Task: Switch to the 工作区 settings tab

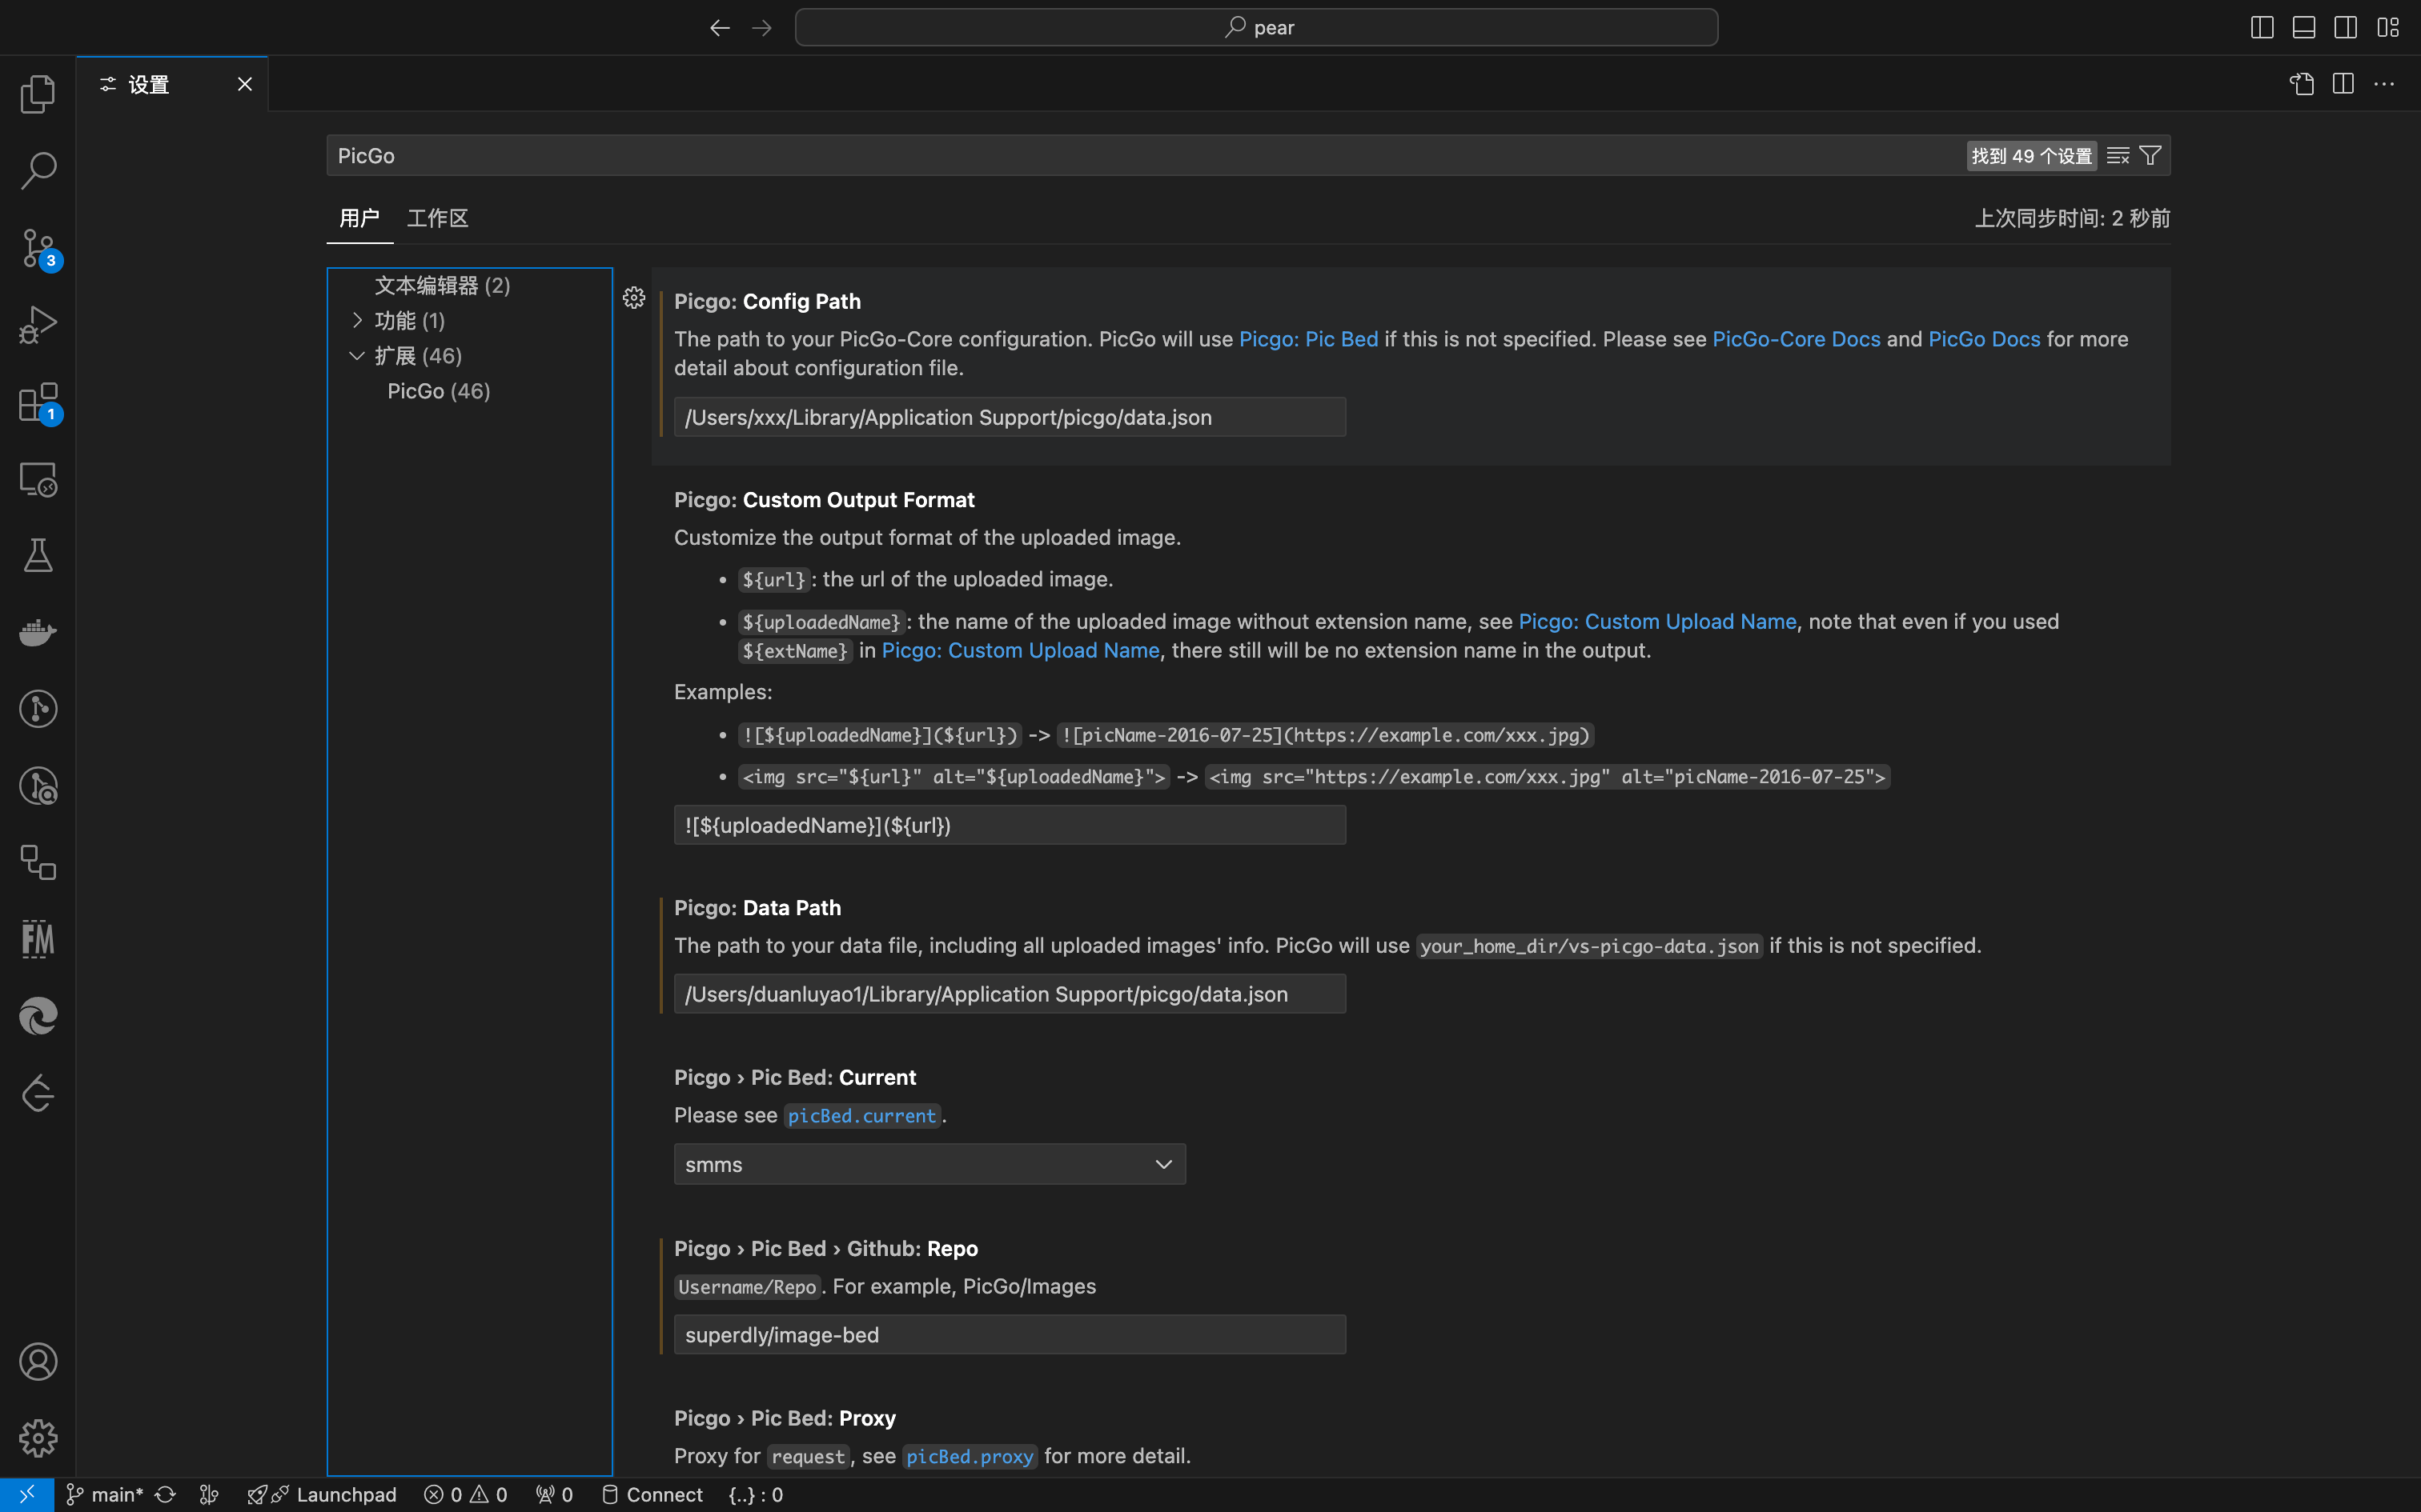Action: coord(437,218)
